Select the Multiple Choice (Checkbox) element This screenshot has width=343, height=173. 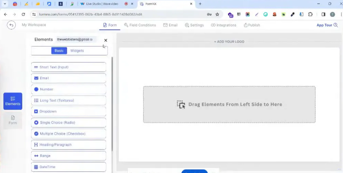(x=68, y=133)
